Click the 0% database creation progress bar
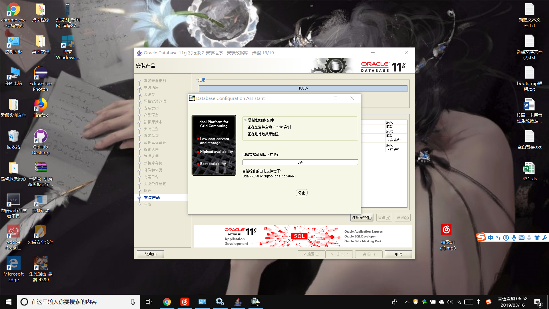 click(x=300, y=162)
